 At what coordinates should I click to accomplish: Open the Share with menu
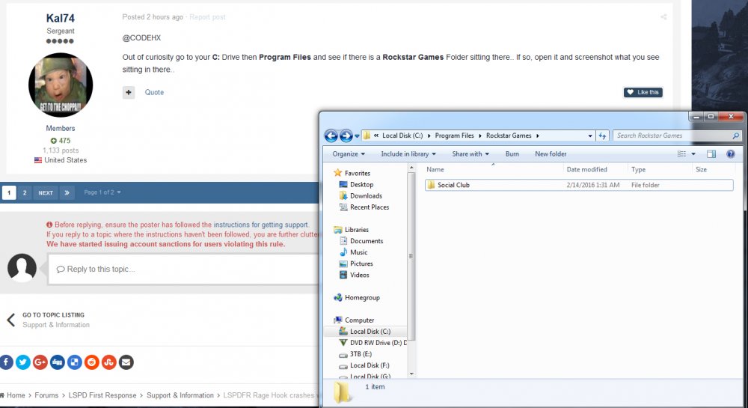click(470, 153)
